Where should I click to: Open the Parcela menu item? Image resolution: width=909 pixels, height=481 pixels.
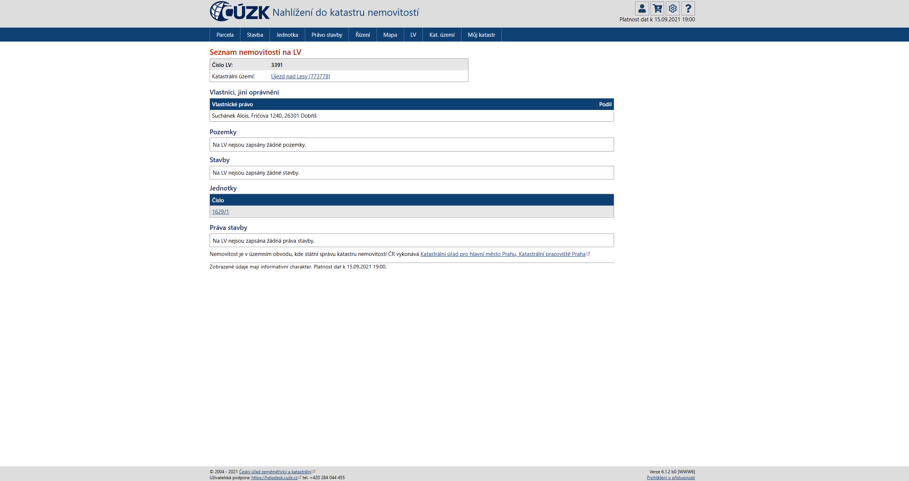[225, 35]
